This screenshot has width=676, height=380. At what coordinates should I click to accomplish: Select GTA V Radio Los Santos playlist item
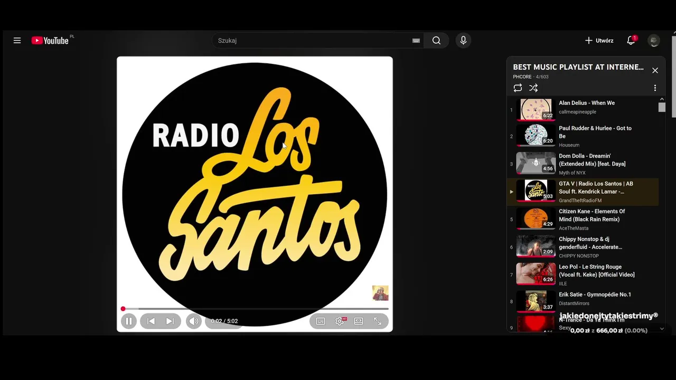584,192
